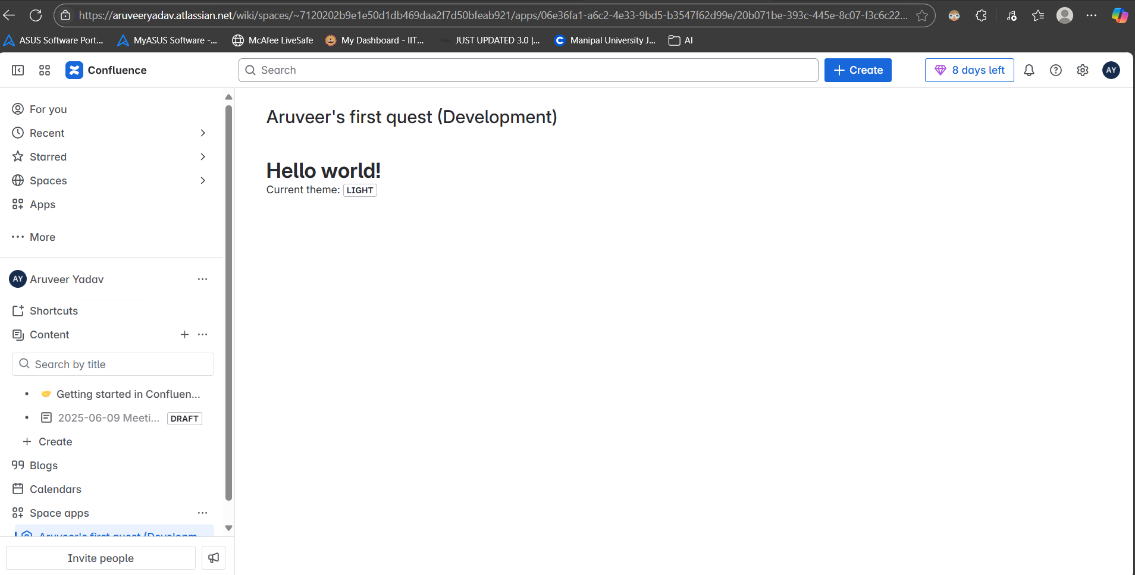Open the Atlassian app switcher grid
The width and height of the screenshot is (1135, 575).
pyautogui.click(x=44, y=70)
